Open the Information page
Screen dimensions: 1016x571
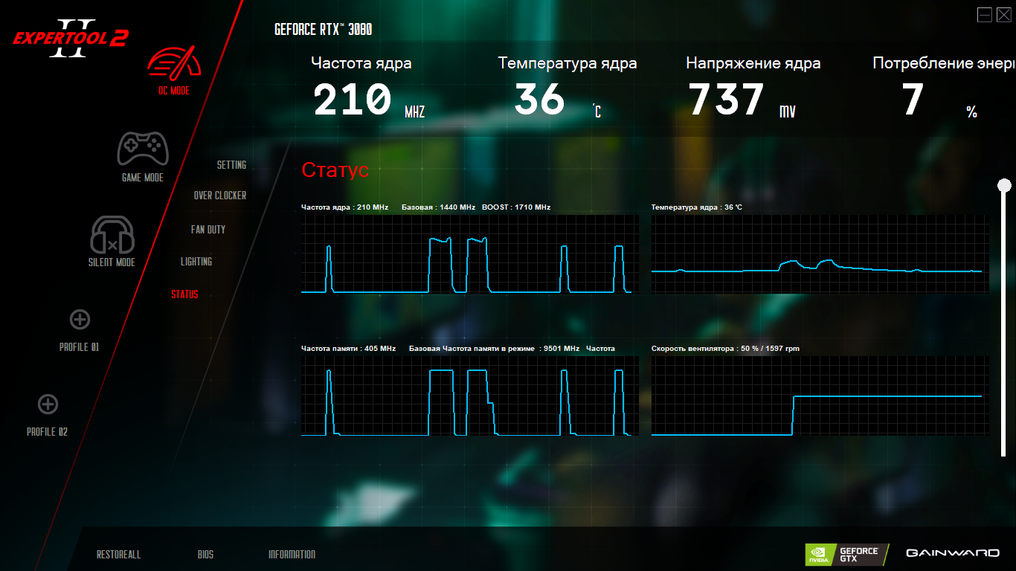point(292,555)
